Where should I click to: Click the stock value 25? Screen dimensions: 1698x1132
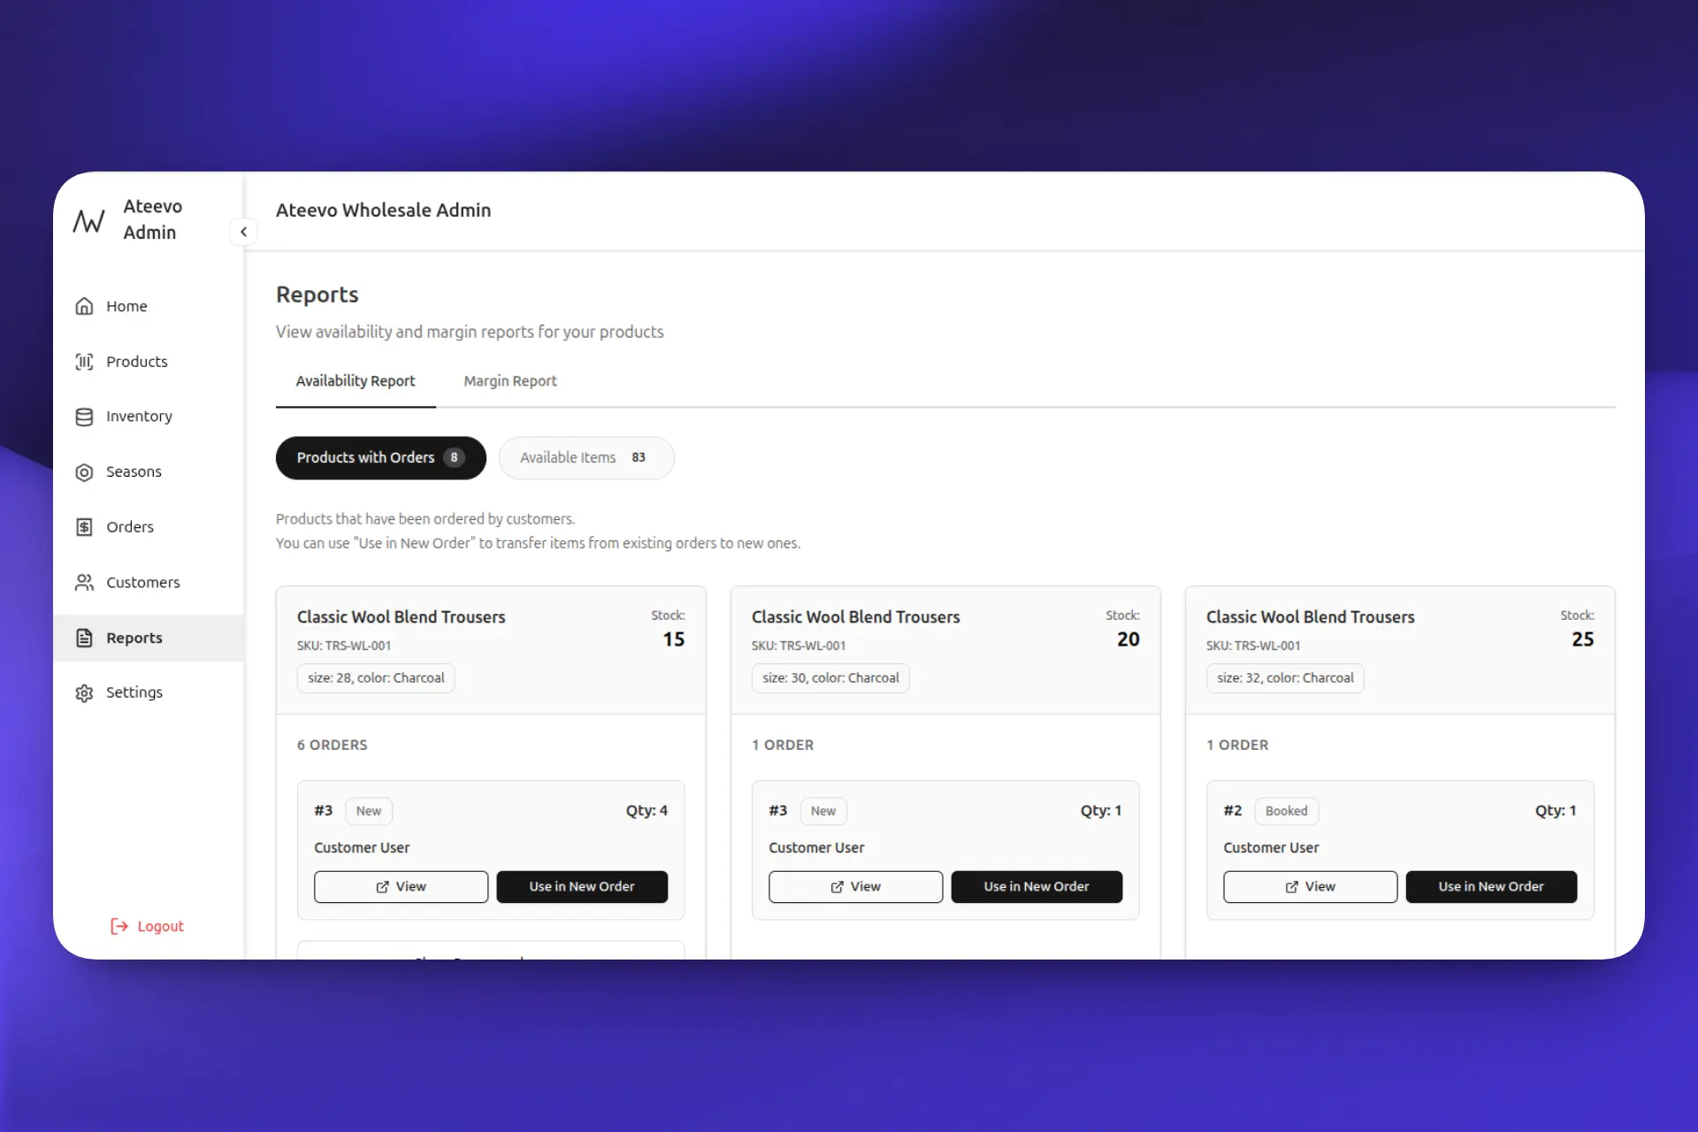click(1582, 639)
